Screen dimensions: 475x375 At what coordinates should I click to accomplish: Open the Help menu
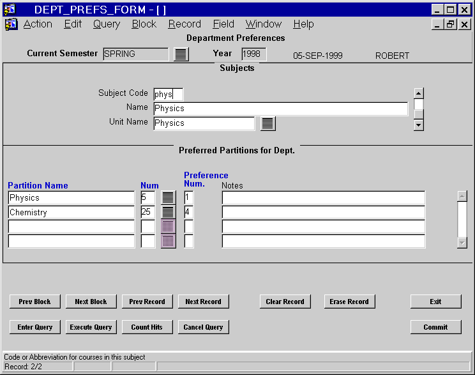pyautogui.click(x=303, y=24)
